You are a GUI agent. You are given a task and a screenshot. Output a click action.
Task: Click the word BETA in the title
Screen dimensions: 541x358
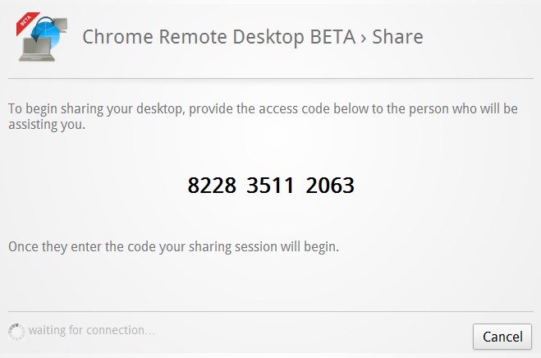pyautogui.click(x=332, y=37)
